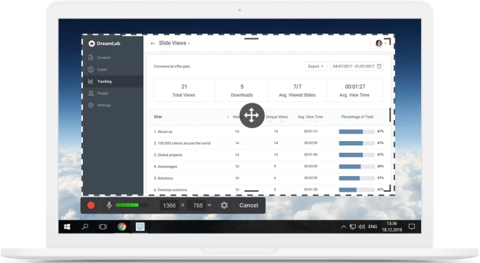Expand the Slide Views title dropdown
This screenshot has width=480, height=263.
point(174,43)
